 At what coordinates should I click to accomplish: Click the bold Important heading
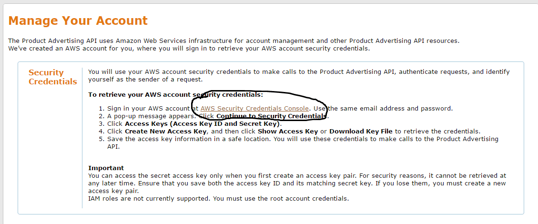[106, 168]
